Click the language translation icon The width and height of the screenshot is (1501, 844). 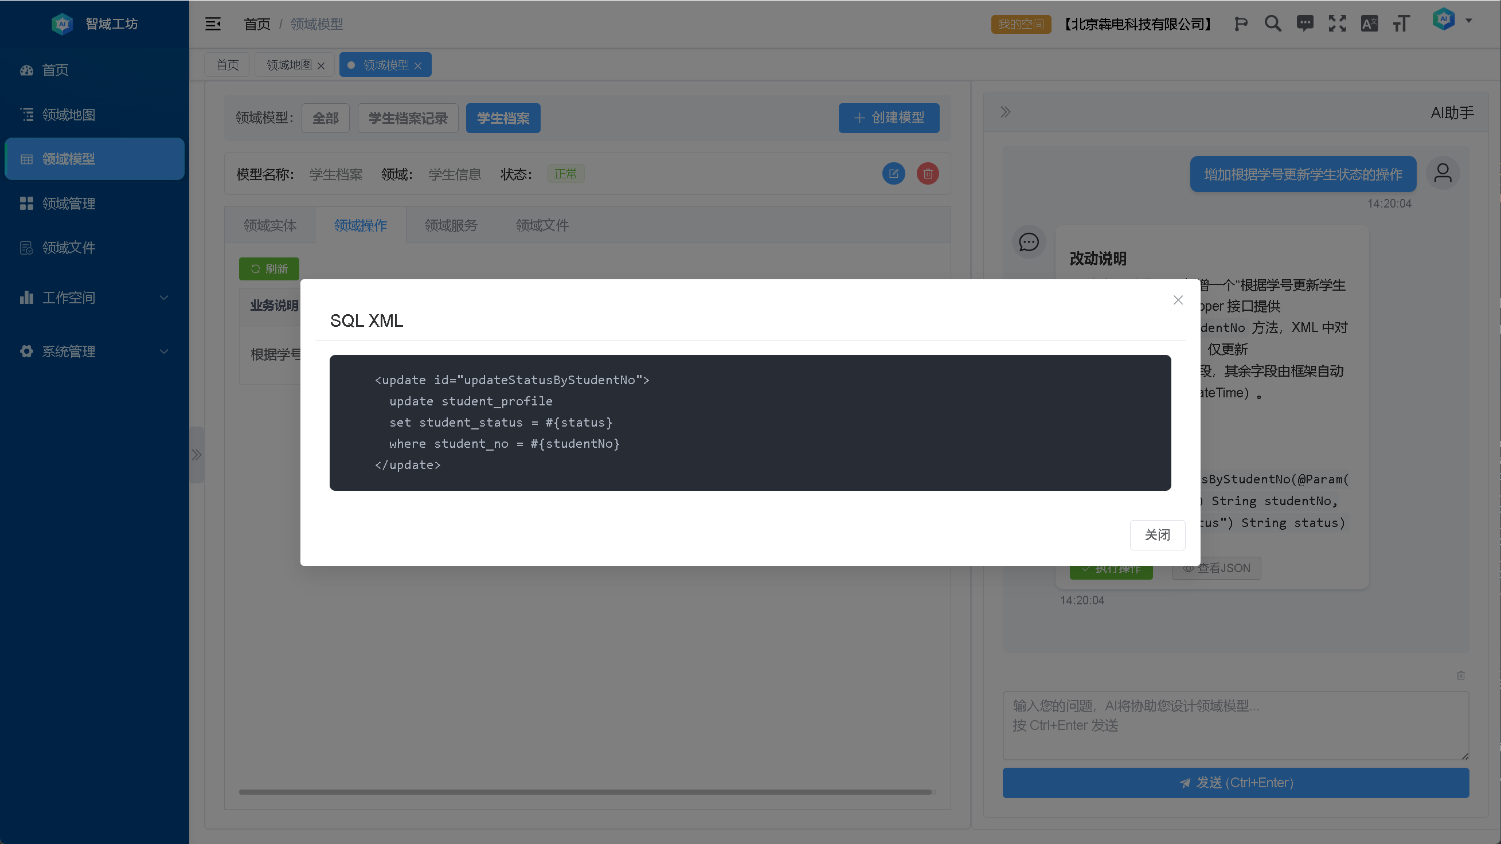tap(1369, 24)
